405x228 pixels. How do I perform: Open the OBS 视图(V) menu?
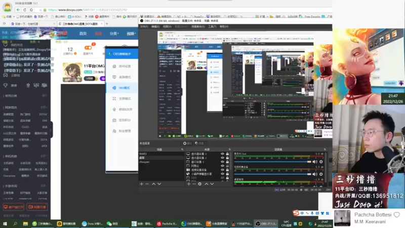click(167, 27)
